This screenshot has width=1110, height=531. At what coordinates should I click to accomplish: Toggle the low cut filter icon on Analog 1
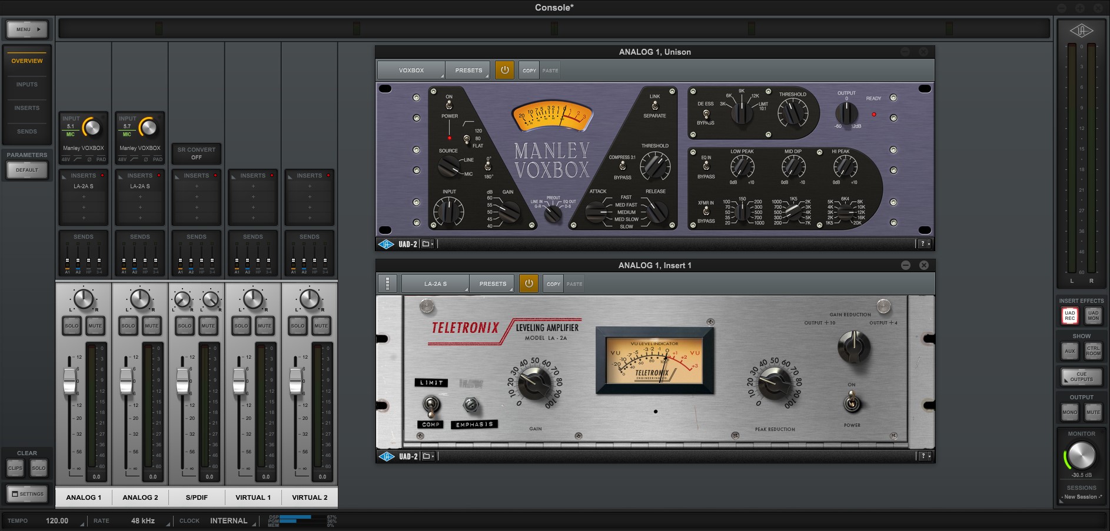tap(78, 159)
